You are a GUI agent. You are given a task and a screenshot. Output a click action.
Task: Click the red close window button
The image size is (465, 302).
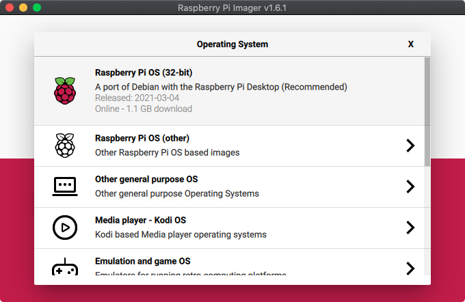(10, 8)
